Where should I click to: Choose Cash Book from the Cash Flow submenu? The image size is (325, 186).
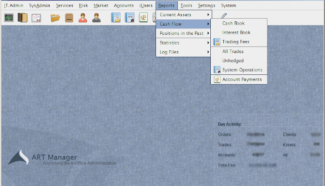[x=233, y=23]
